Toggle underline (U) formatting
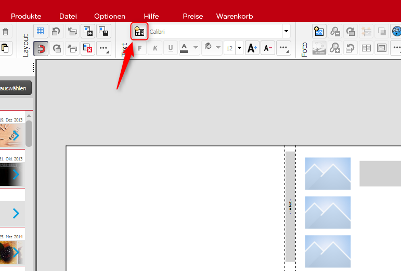401x271 pixels. [171, 48]
